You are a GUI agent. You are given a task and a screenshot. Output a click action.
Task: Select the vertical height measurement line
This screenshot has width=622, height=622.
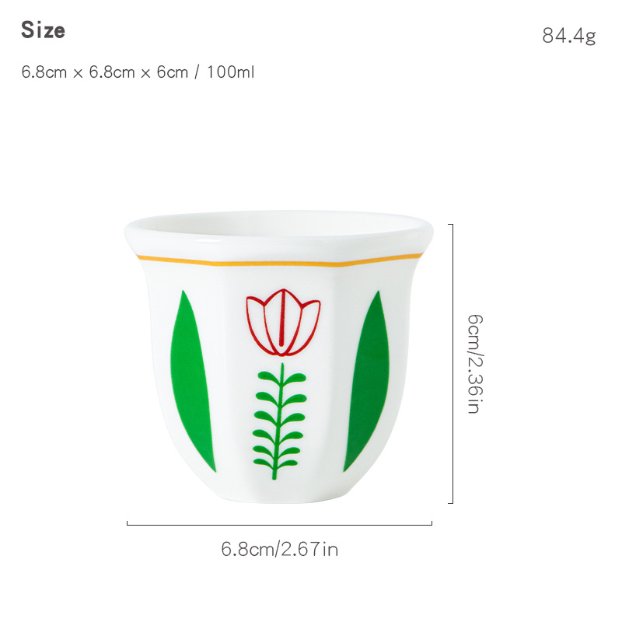point(453,364)
